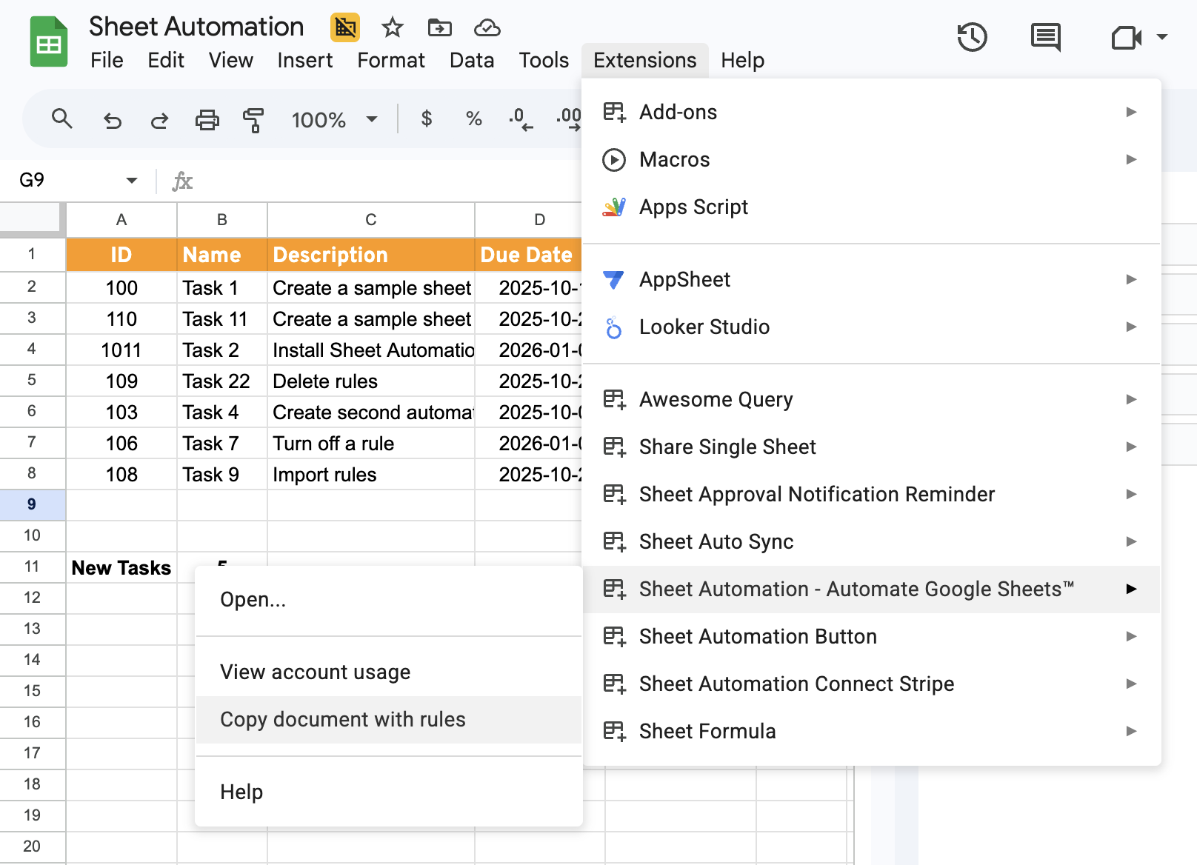The width and height of the screenshot is (1197, 865).
Task: Select the Description header cell
Action: (x=370, y=255)
